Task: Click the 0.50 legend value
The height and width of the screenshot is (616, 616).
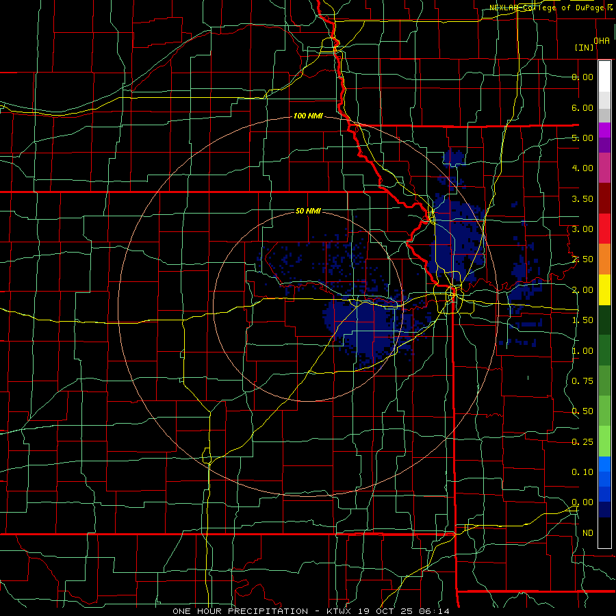Action: point(582,411)
